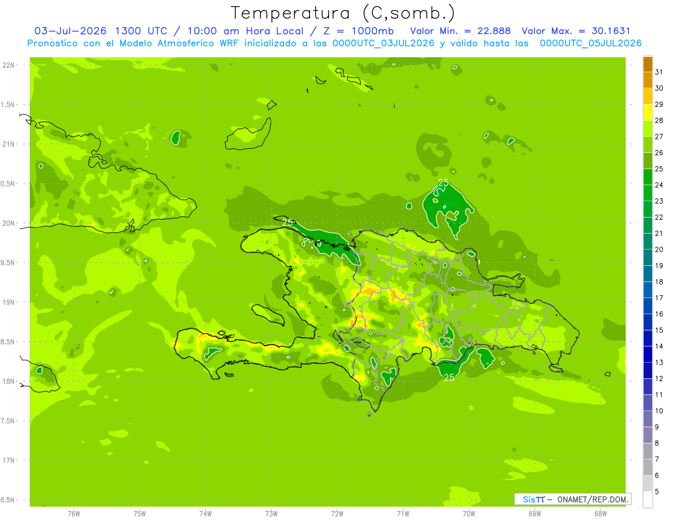Pick the teal legend swatch between 19 and 20
This screenshot has width=674, height=521.
coord(648,258)
